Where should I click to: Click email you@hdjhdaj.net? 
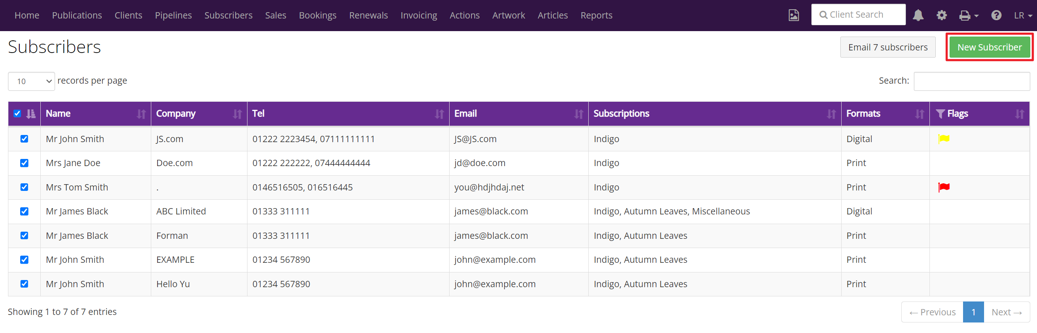click(x=489, y=188)
